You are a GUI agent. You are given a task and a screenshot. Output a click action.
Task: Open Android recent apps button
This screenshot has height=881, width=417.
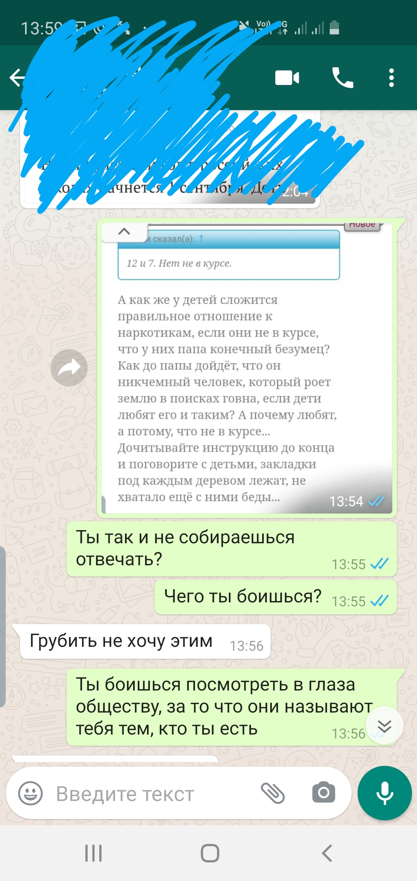click(93, 853)
